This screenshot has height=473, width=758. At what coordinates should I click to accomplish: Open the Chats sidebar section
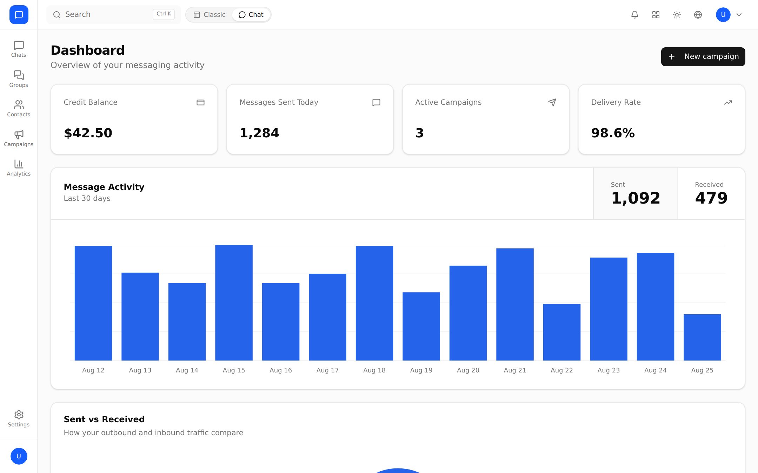tap(19, 49)
